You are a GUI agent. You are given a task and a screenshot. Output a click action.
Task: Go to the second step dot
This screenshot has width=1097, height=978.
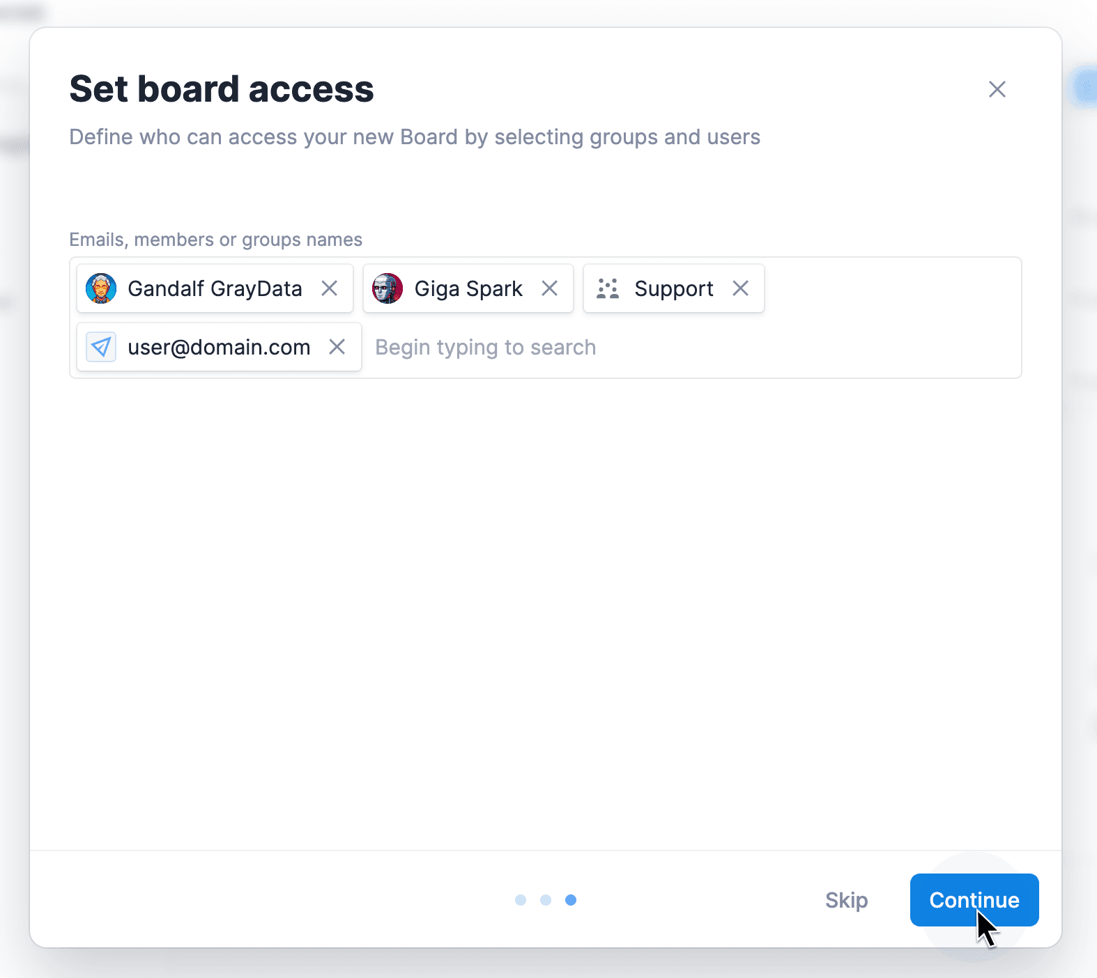click(546, 900)
